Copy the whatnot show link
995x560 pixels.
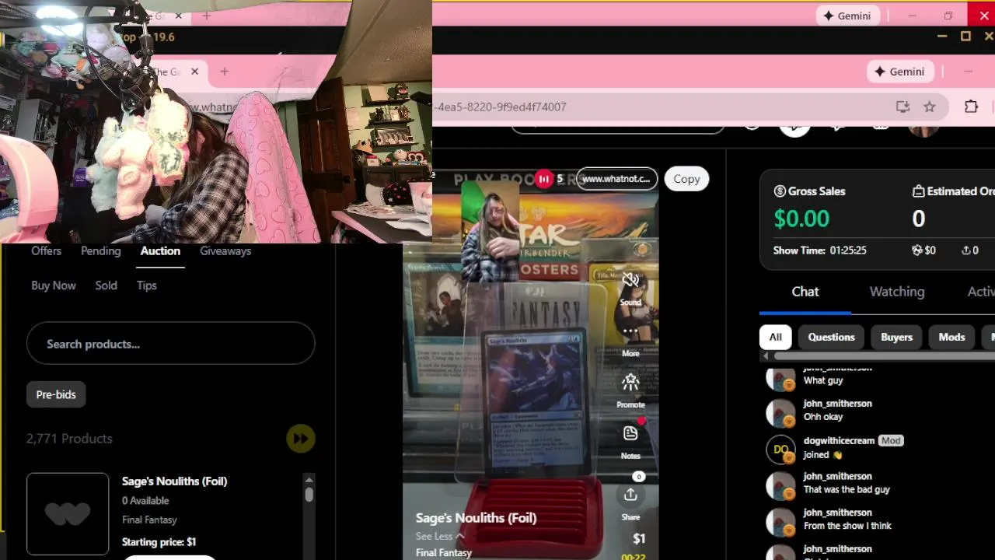pyautogui.click(x=686, y=179)
